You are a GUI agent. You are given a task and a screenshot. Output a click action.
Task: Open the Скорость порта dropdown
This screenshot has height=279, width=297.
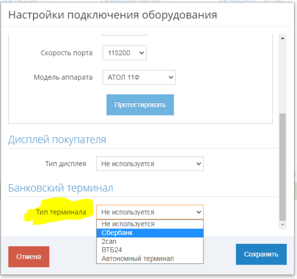pos(124,53)
